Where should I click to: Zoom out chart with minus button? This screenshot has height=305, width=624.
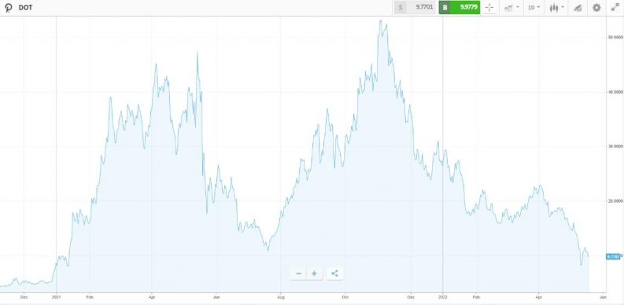[x=298, y=274]
